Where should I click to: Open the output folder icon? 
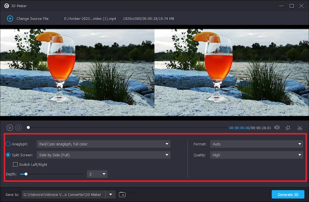click(x=122, y=194)
